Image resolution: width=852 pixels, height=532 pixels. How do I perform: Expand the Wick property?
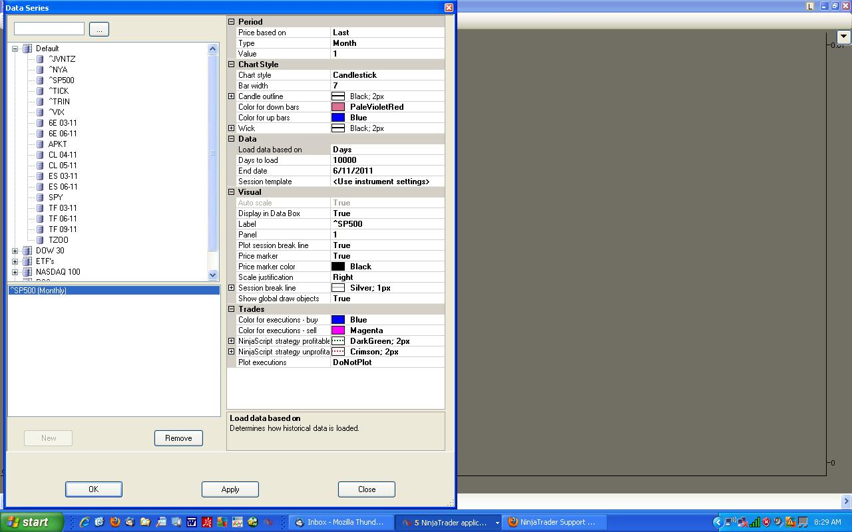point(232,128)
